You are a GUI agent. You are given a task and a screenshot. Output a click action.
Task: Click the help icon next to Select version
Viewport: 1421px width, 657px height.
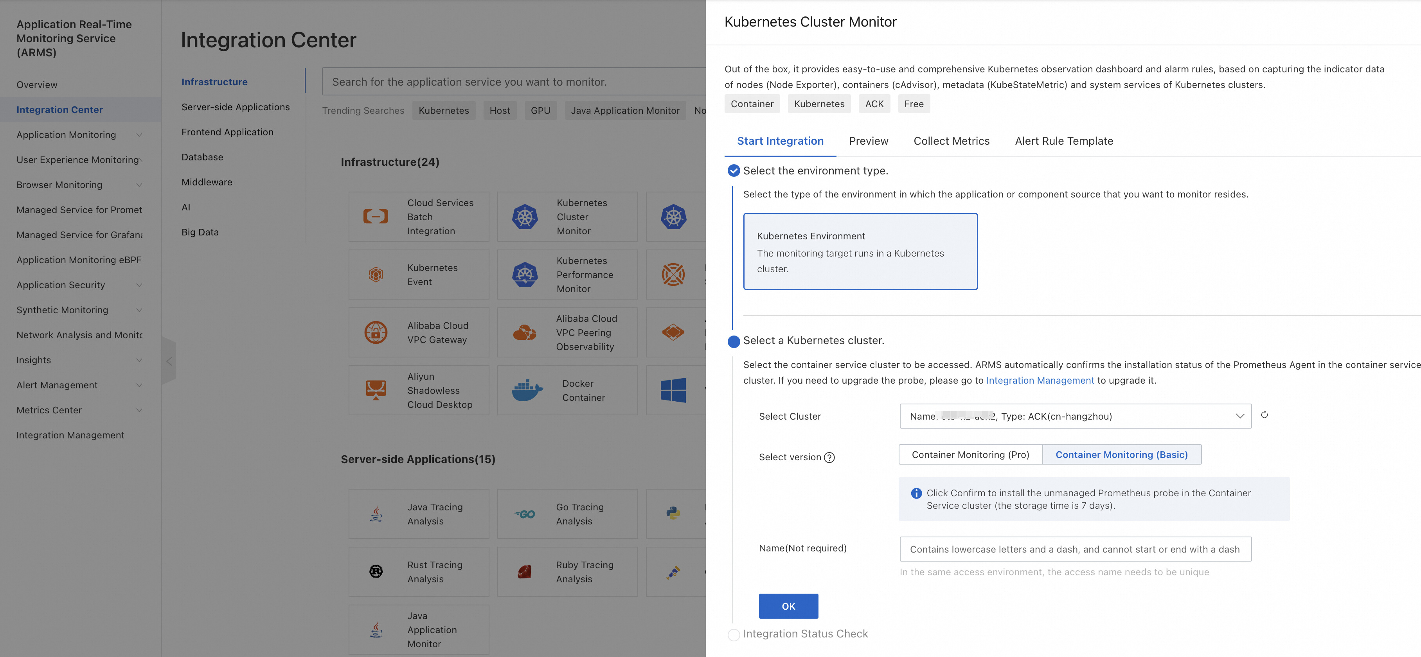click(x=829, y=458)
